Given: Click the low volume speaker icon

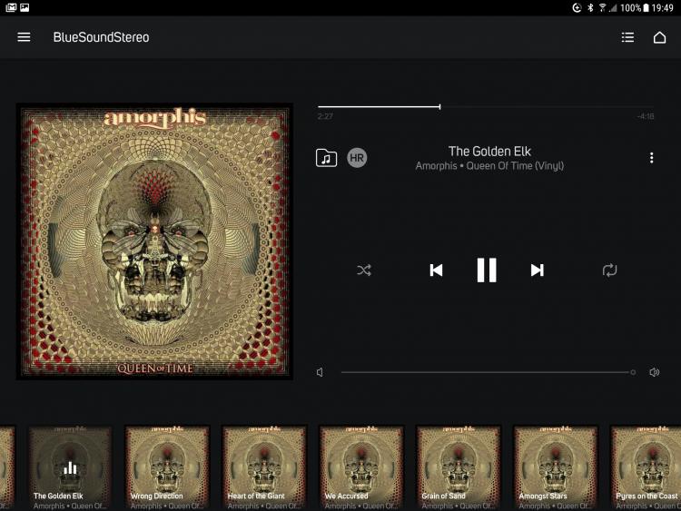Looking at the screenshot, I should (x=321, y=372).
